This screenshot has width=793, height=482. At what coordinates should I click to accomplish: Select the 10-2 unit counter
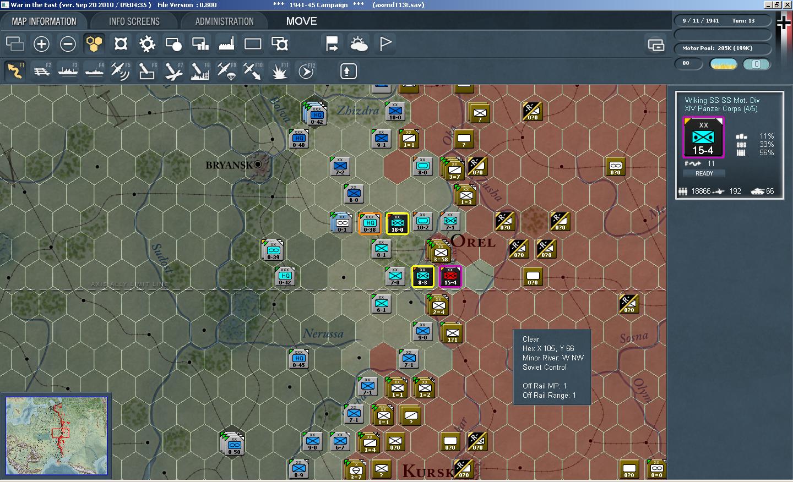click(x=422, y=222)
